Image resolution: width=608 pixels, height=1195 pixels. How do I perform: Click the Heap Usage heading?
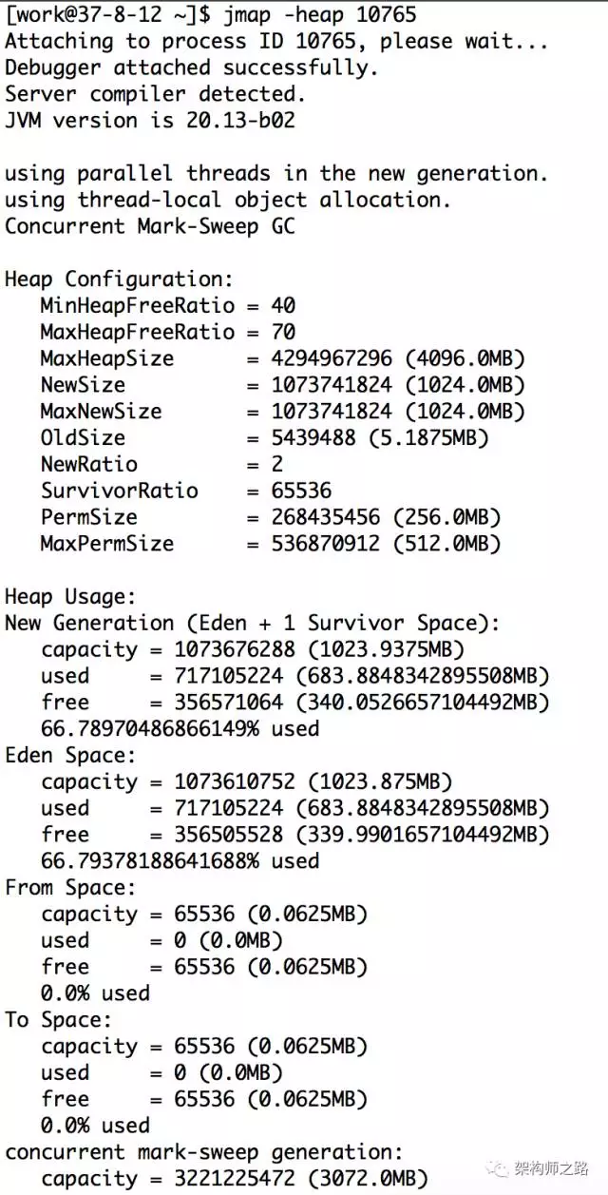click(x=71, y=597)
